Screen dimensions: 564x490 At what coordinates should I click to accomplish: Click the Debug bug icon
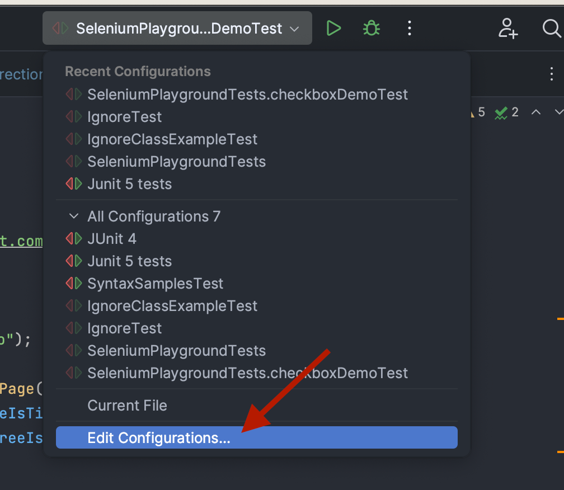(x=371, y=28)
